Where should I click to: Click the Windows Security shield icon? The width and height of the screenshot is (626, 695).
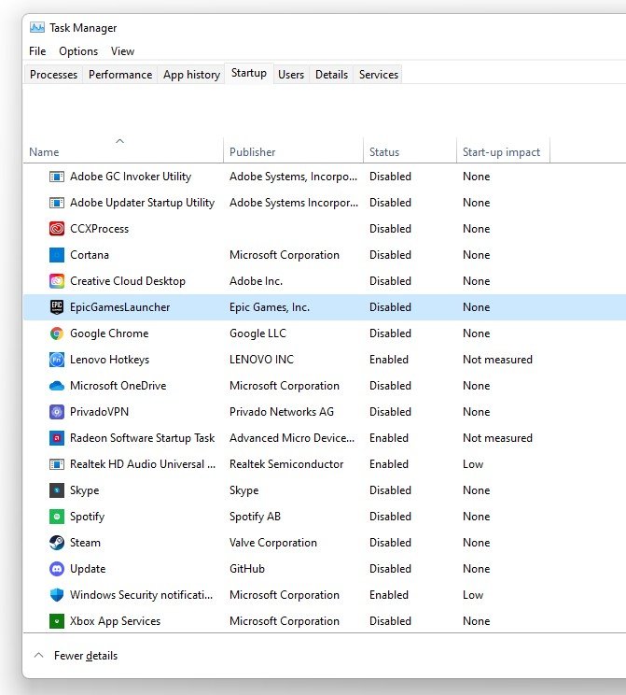pyautogui.click(x=56, y=595)
